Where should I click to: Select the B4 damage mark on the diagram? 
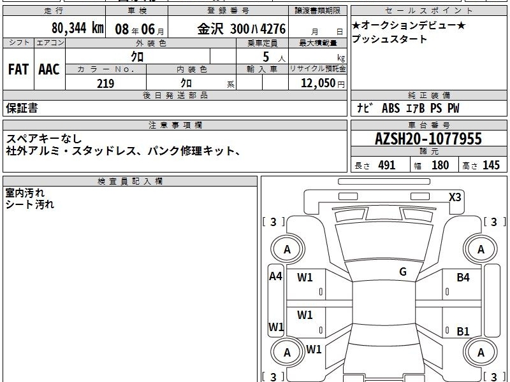463,278
